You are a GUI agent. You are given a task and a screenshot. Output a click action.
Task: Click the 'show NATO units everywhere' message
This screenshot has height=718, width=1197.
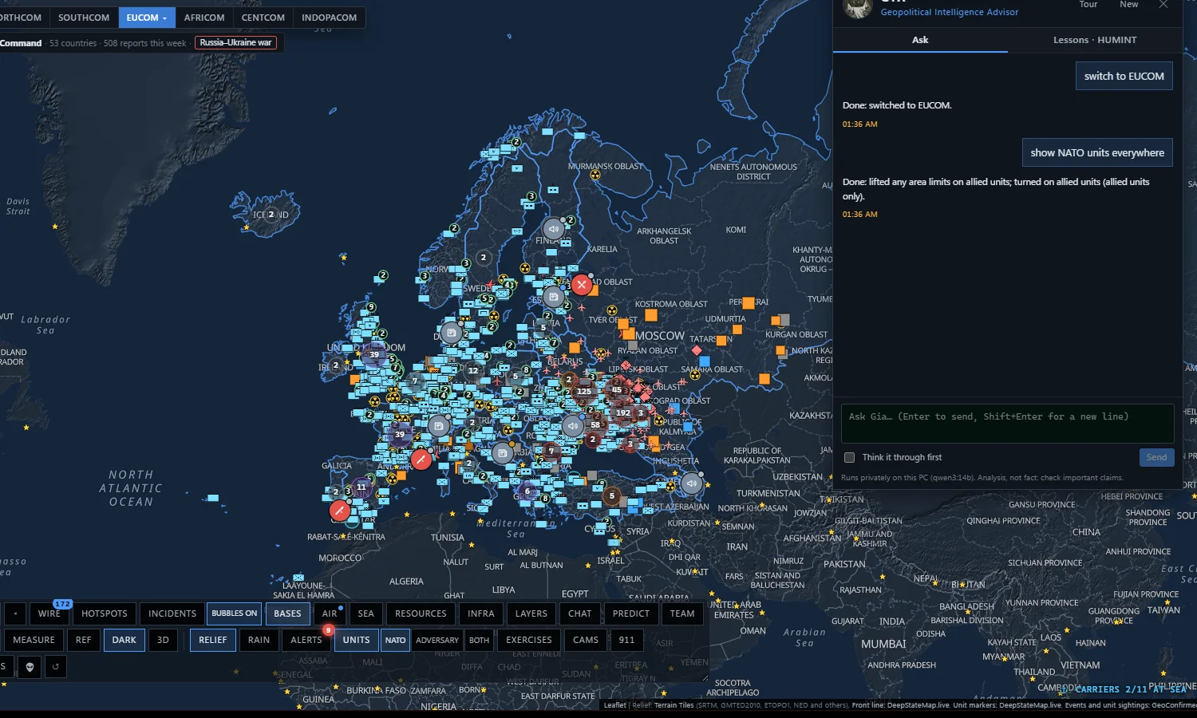1097,152
